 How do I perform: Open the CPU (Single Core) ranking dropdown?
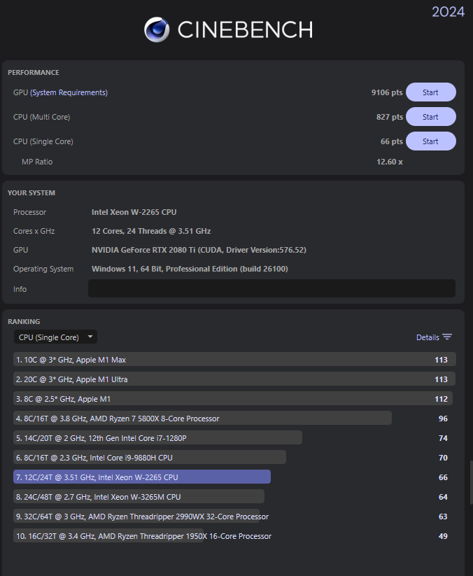[55, 337]
